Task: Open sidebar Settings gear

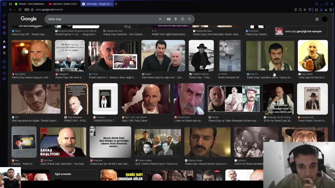Action: click(4, 79)
